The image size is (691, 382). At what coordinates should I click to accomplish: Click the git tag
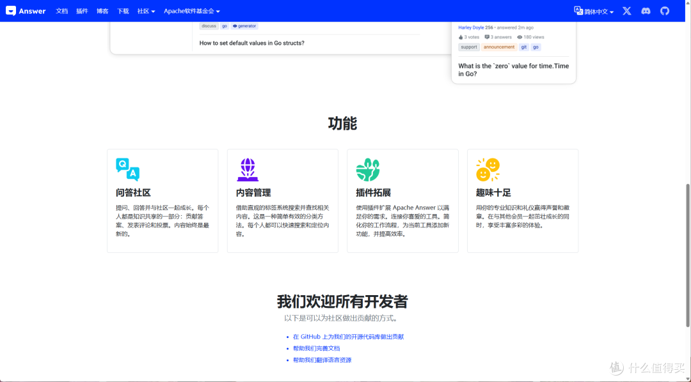(x=523, y=47)
